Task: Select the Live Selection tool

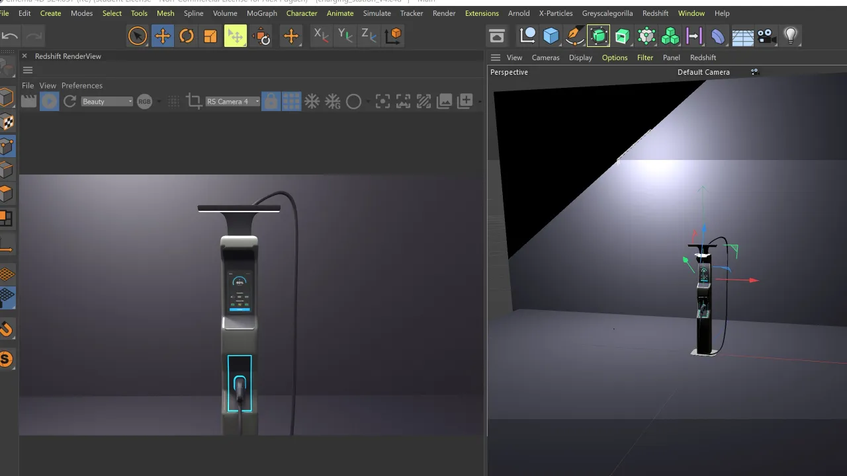Action: 138,36
